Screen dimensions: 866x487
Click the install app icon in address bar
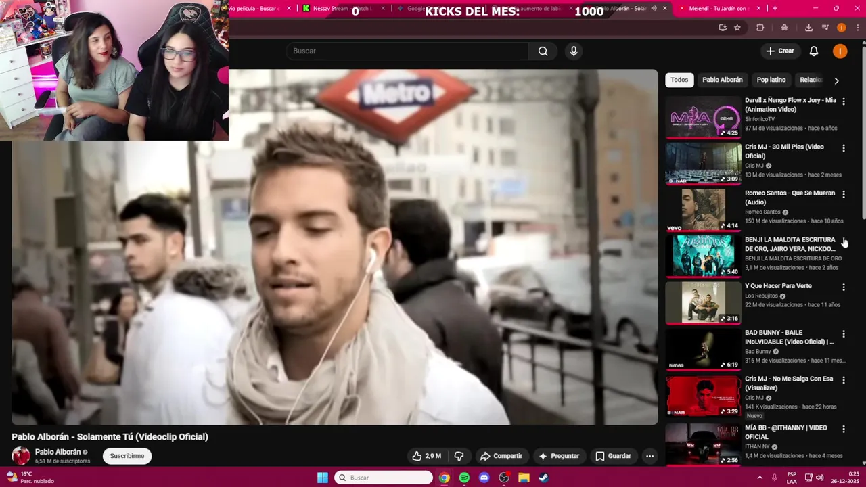pos(723,28)
